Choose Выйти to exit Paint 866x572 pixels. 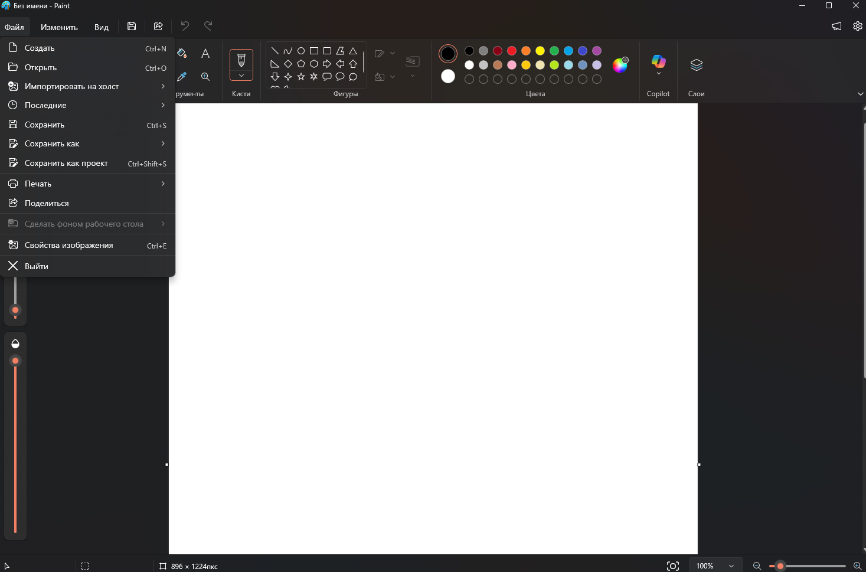[87, 266]
